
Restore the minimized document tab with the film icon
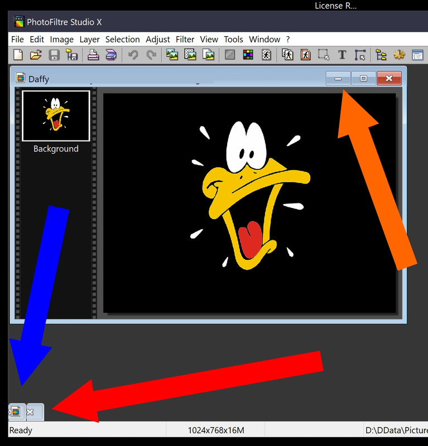coord(17,412)
